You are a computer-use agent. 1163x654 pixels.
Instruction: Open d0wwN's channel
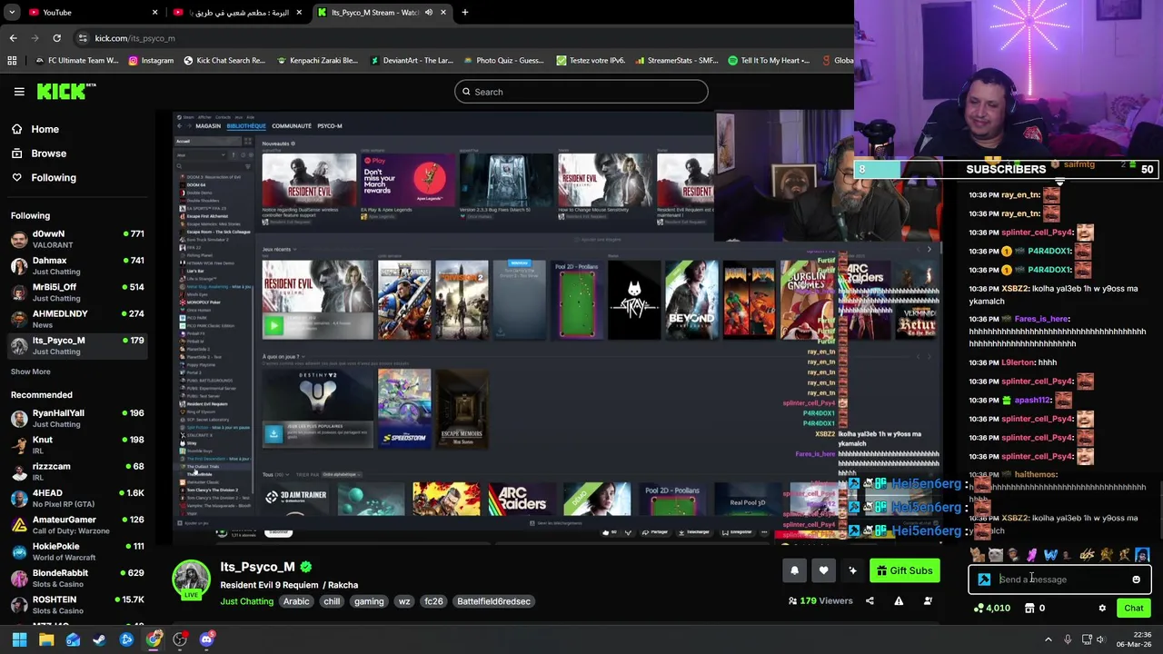pos(77,239)
